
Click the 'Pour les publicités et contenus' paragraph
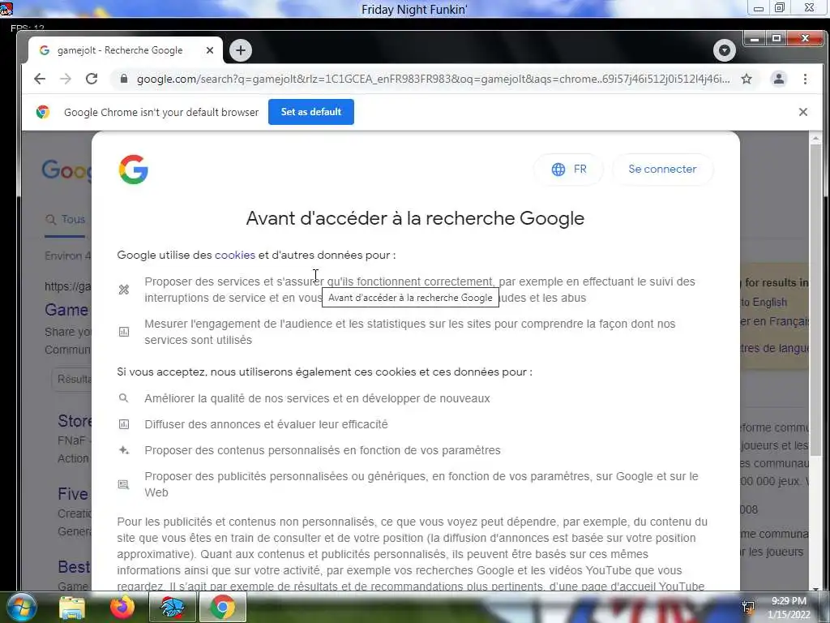click(x=413, y=554)
